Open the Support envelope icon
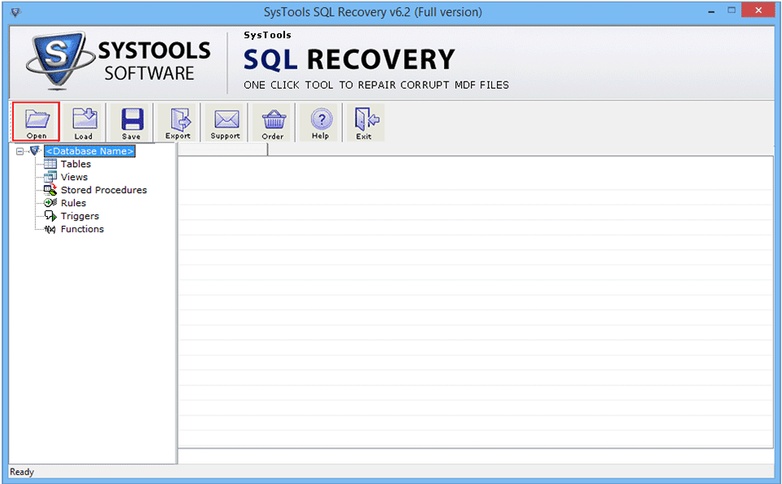 tap(226, 122)
